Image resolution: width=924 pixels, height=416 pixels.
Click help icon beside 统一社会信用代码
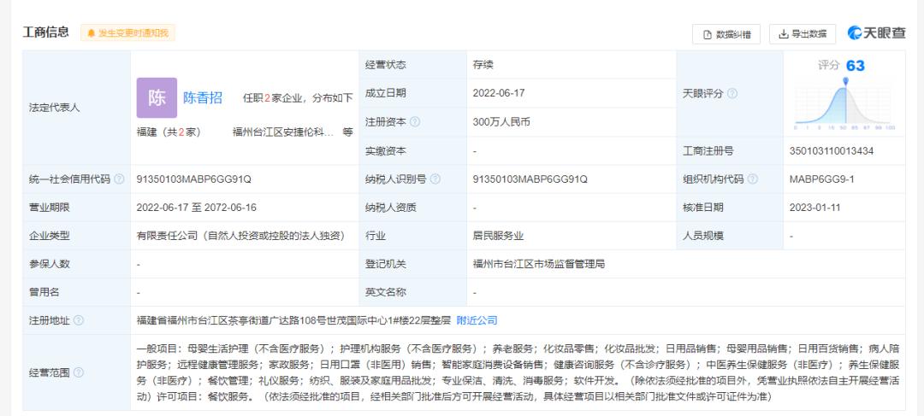119,179
